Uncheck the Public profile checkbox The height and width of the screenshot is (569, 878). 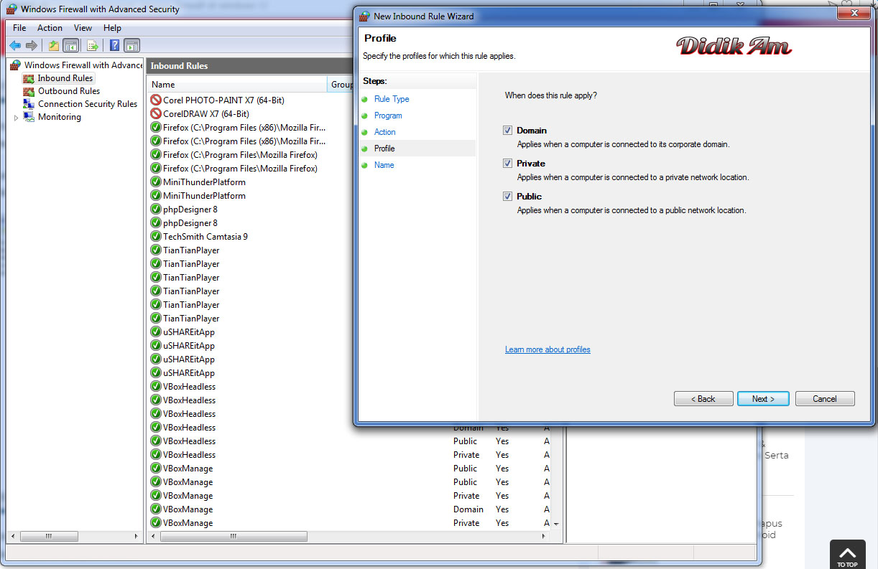tap(508, 197)
